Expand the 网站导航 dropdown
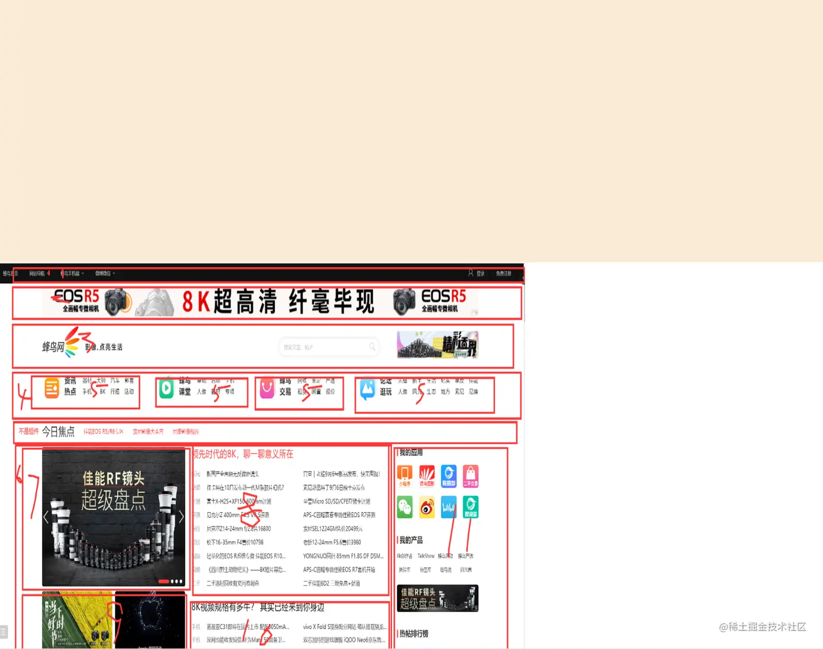Screen dimensions: 823x649 click(x=39, y=273)
